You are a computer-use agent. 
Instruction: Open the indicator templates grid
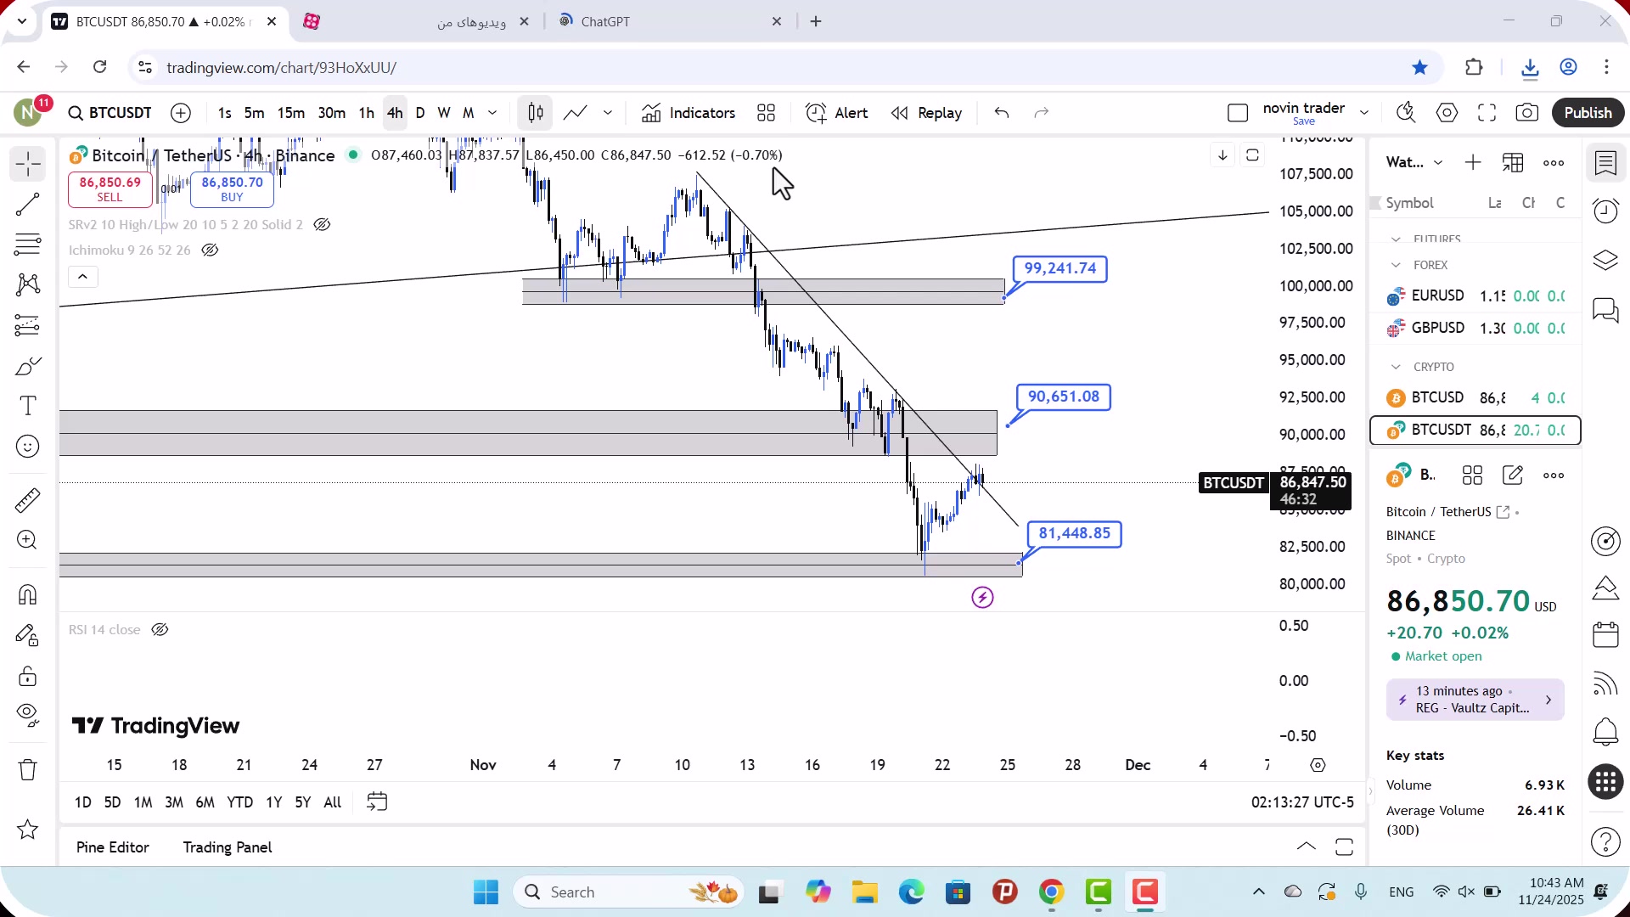click(766, 113)
